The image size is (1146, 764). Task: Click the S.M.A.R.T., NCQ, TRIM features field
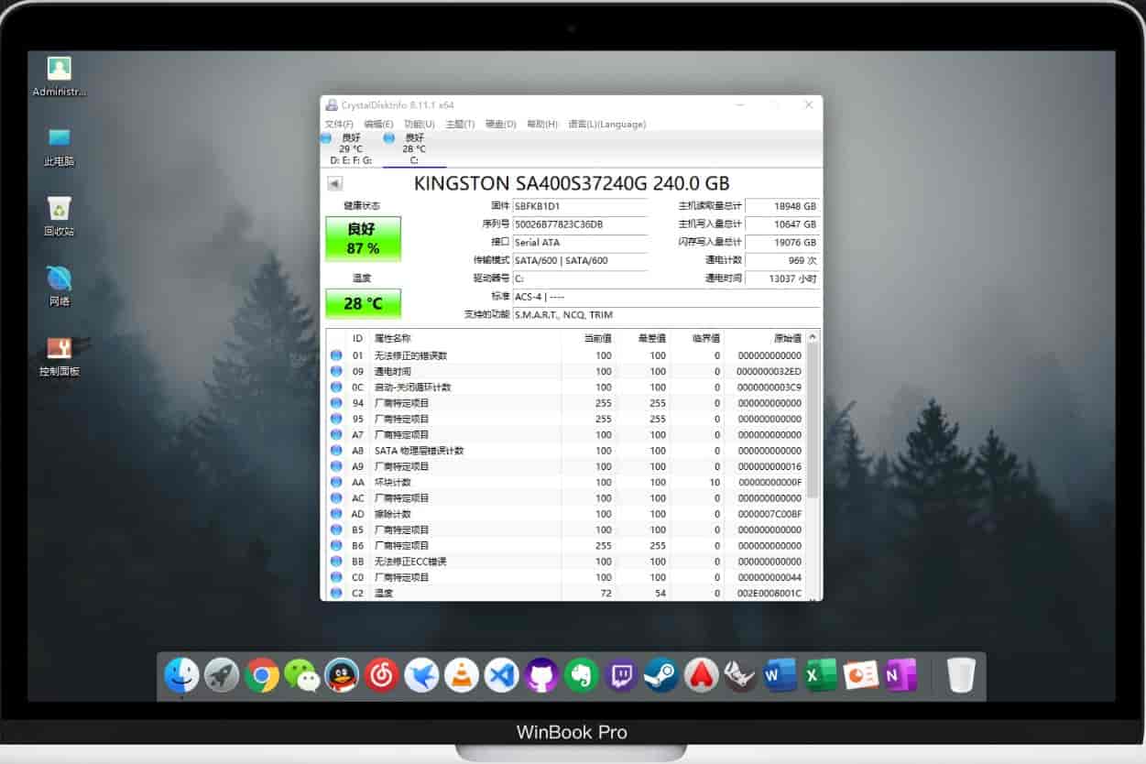pyautogui.click(x=666, y=314)
